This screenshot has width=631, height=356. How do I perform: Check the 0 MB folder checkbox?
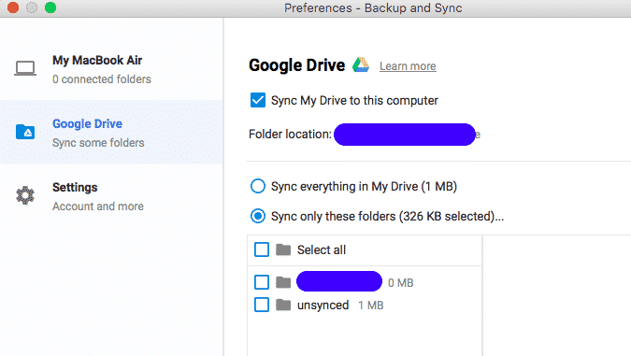(x=262, y=282)
